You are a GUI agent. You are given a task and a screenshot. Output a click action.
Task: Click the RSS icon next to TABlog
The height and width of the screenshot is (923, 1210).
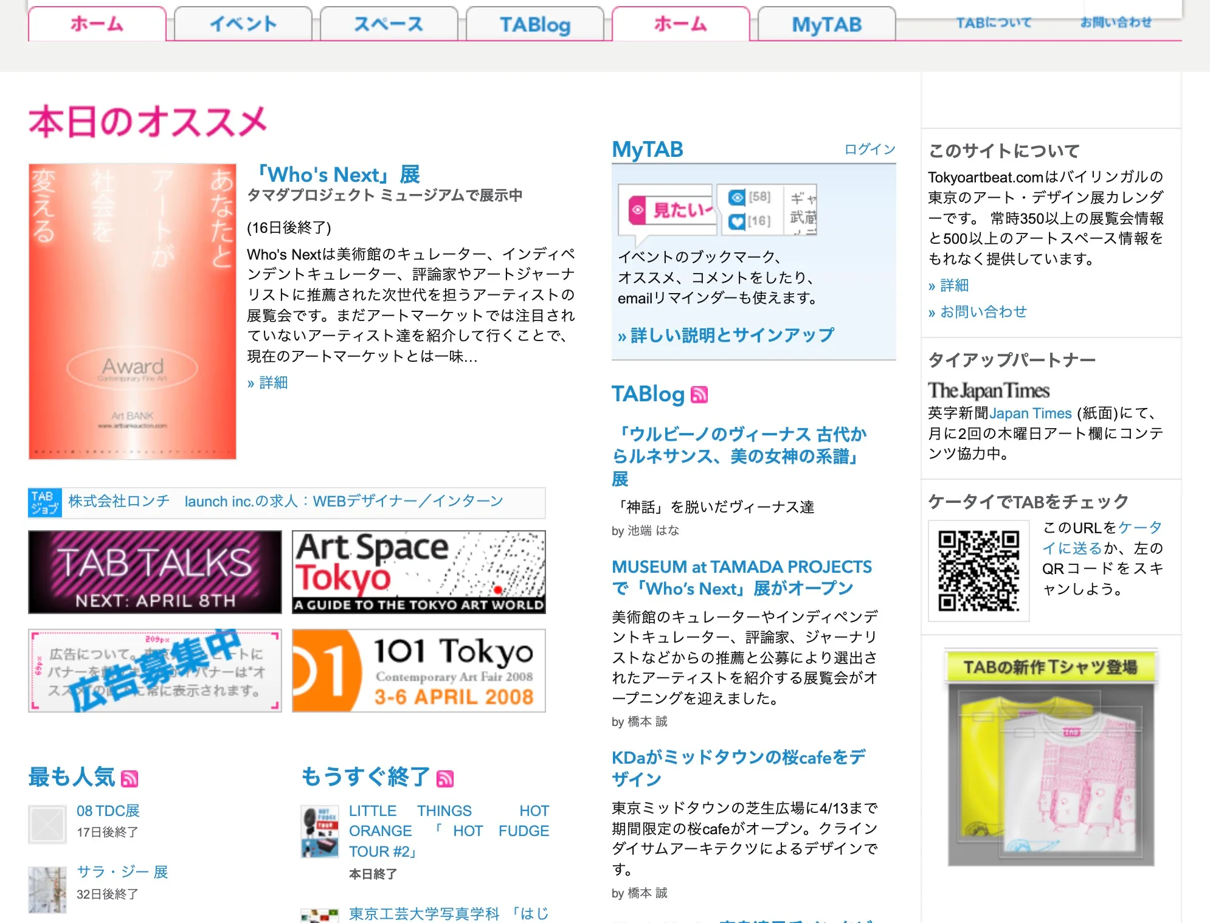[x=699, y=395]
